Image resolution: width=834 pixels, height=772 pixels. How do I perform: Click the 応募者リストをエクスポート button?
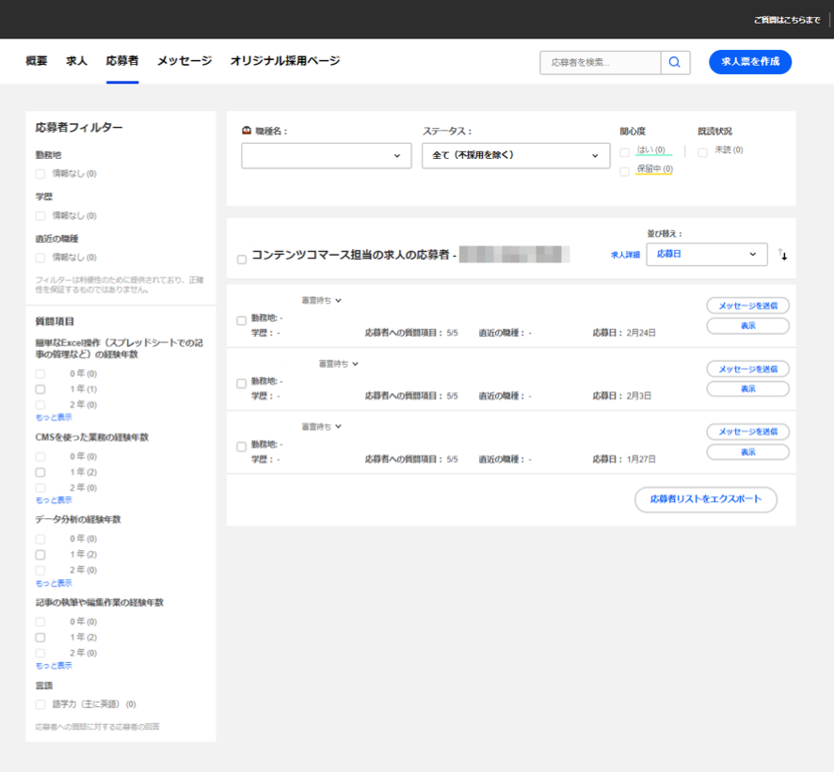pyautogui.click(x=706, y=500)
